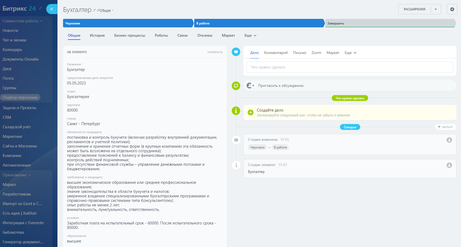Viewport: 461px width, 247px height.
Task: Select the Дело timeline tab
Action: coord(254,53)
